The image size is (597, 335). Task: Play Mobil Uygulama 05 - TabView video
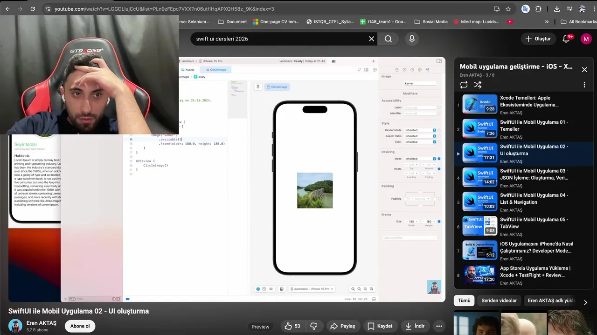click(x=524, y=227)
